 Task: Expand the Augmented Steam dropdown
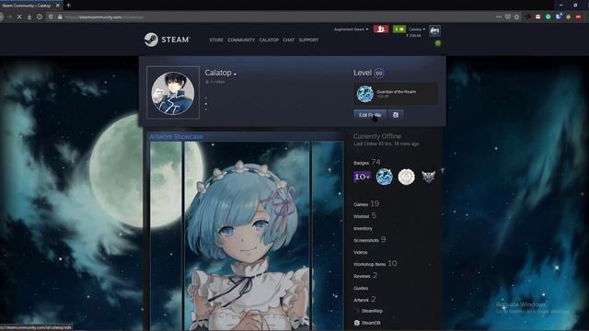tap(351, 29)
